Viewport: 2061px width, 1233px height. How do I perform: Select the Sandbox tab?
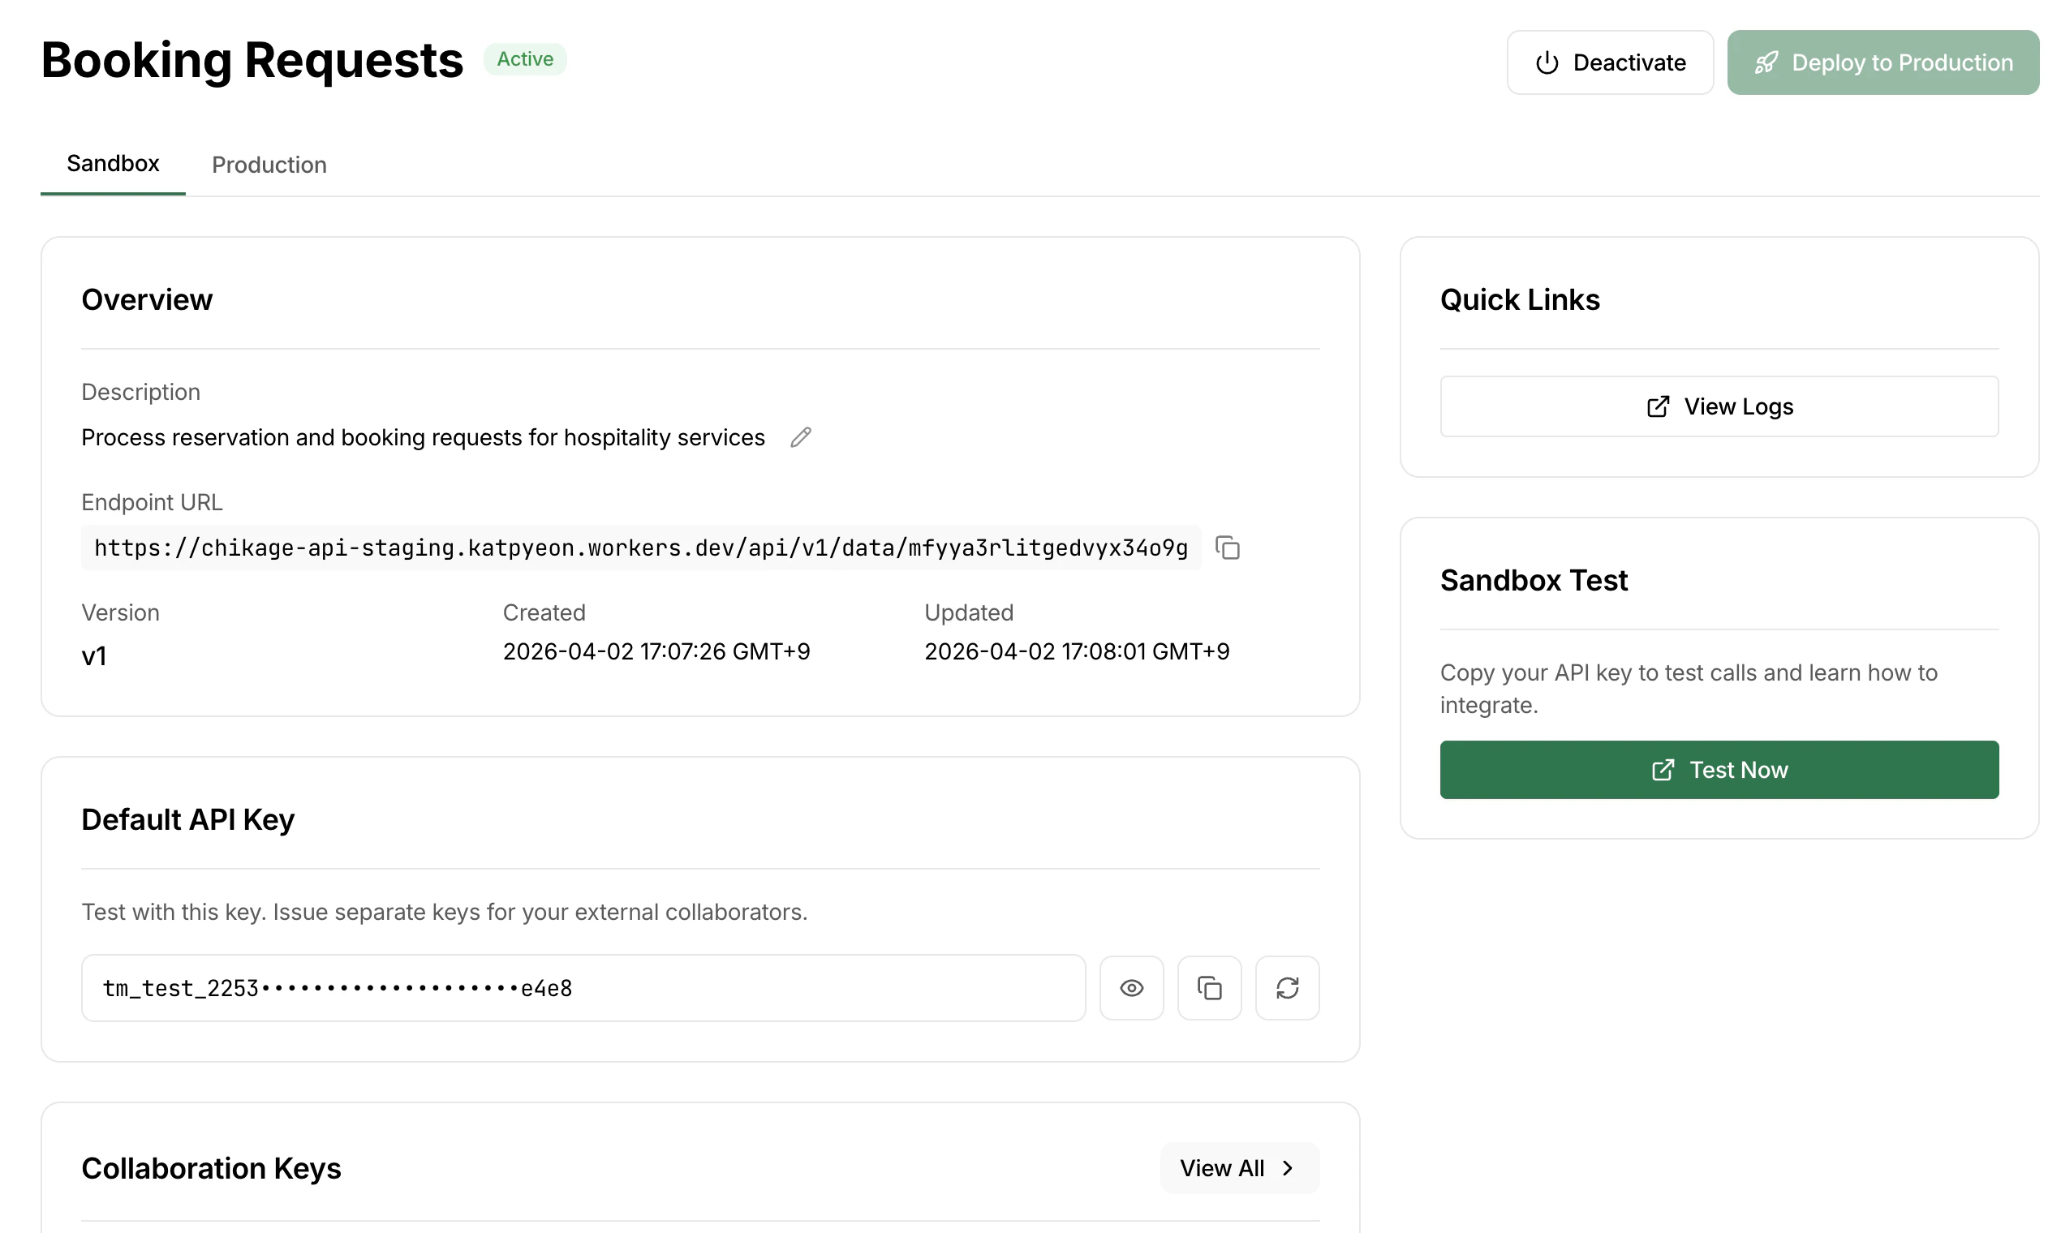[x=112, y=164]
